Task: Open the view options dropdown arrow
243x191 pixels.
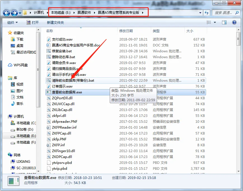Action: coord(215,22)
